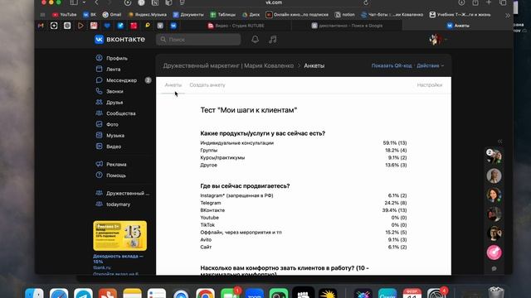The width and height of the screenshot is (531, 298).
Task: Open Сообщества in the left sidebar
Action: 116,113
